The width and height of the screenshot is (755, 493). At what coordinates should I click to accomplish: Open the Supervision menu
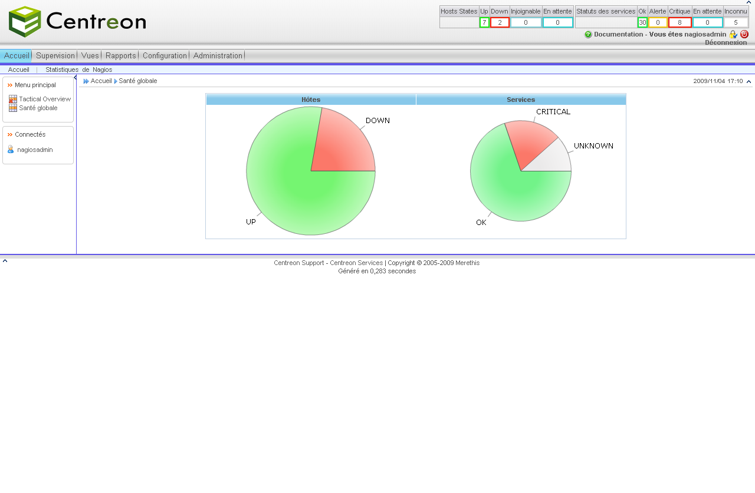pyautogui.click(x=55, y=55)
